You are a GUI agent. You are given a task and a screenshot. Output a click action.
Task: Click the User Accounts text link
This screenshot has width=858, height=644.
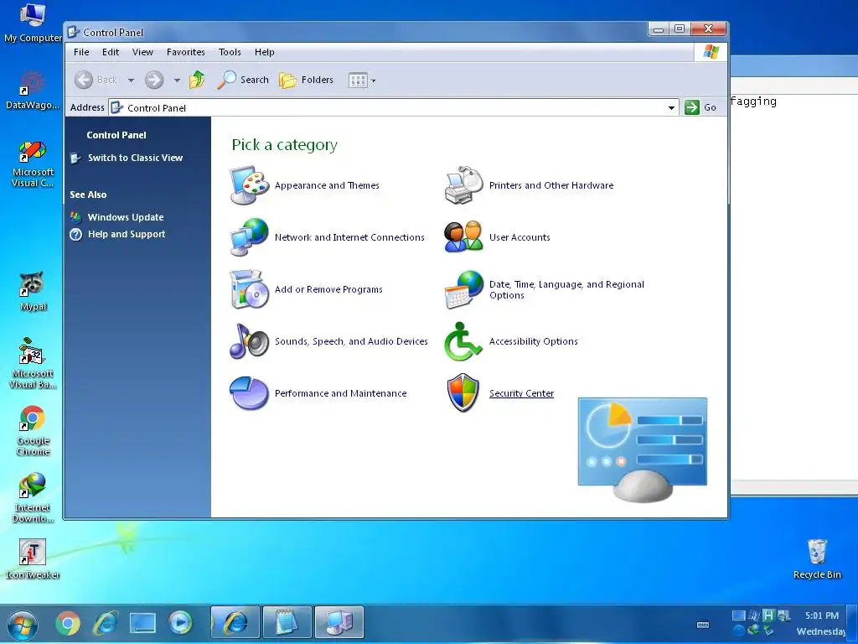519,237
